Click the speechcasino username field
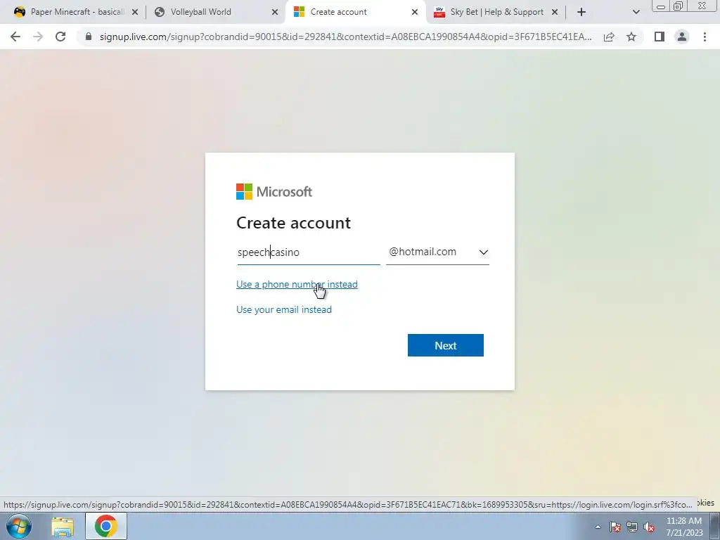720x540 pixels. pos(309,252)
